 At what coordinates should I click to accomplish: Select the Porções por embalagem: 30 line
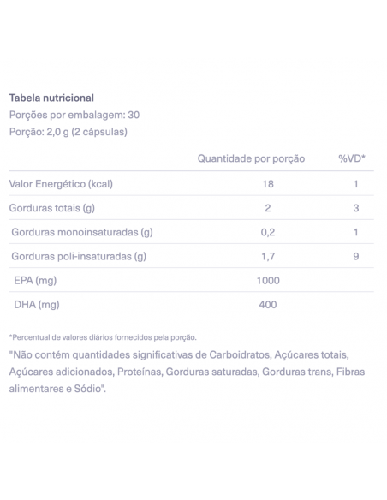[x=74, y=115]
